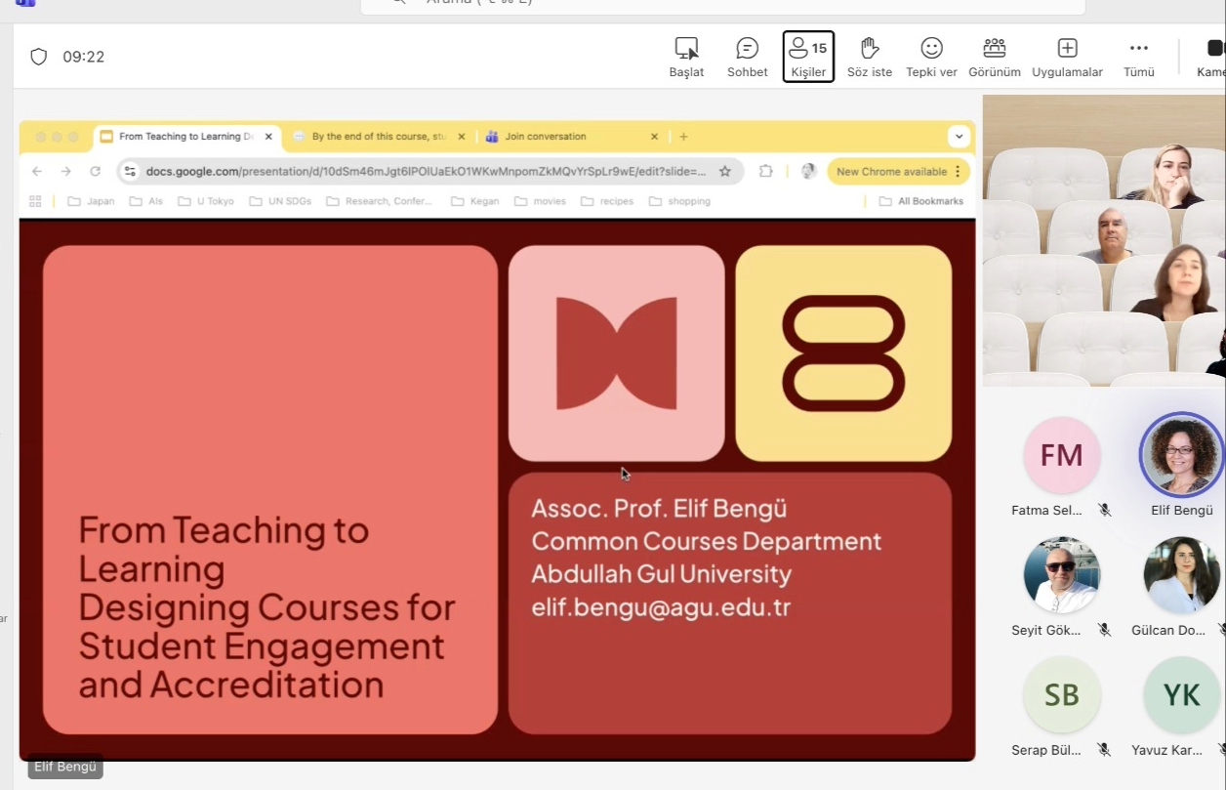Open the U Tokyo bookmarks folder
Image resolution: width=1226 pixels, height=790 pixels.
206,201
